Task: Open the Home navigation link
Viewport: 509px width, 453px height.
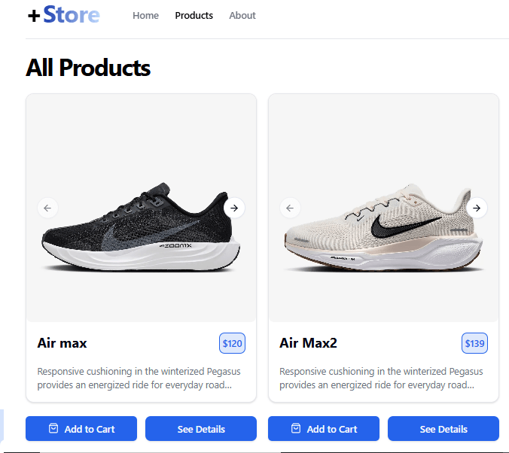Action: (145, 15)
